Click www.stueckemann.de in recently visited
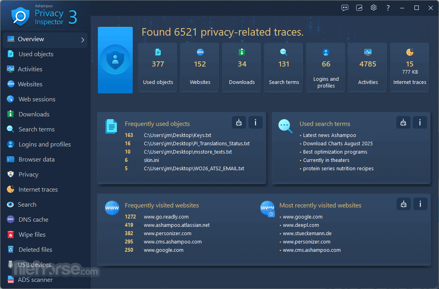 tap(307, 233)
